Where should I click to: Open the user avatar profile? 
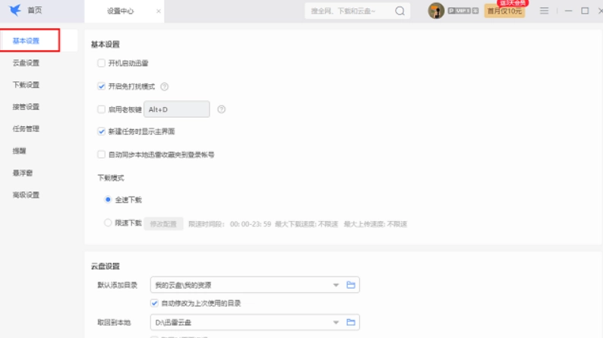[436, 11]
